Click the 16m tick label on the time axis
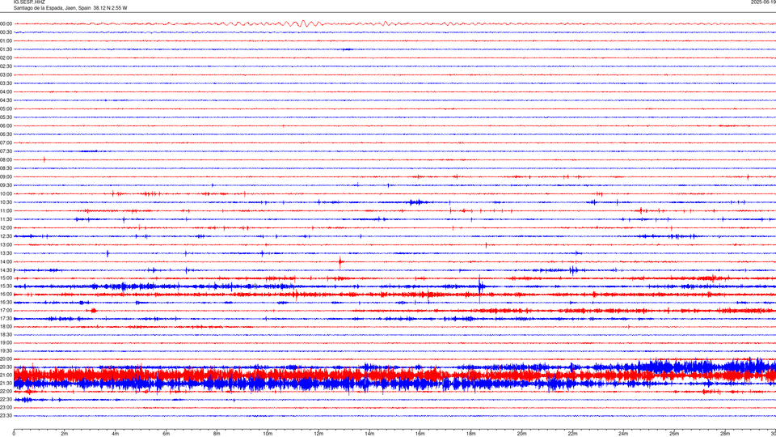The width and height of the screenshot is (776, 437). (x=420, y=434)
